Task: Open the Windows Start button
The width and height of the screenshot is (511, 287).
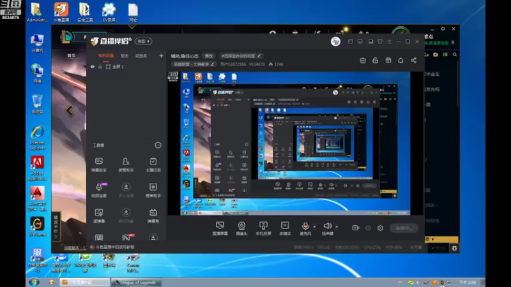Action: tap(34, 282)
